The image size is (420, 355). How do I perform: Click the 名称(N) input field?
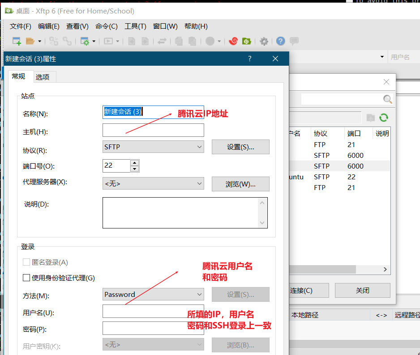pos(153,112)
